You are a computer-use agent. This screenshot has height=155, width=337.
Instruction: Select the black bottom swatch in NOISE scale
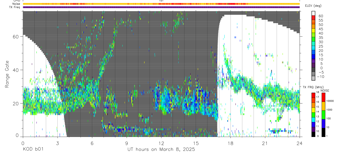click(x=324, y=132)
